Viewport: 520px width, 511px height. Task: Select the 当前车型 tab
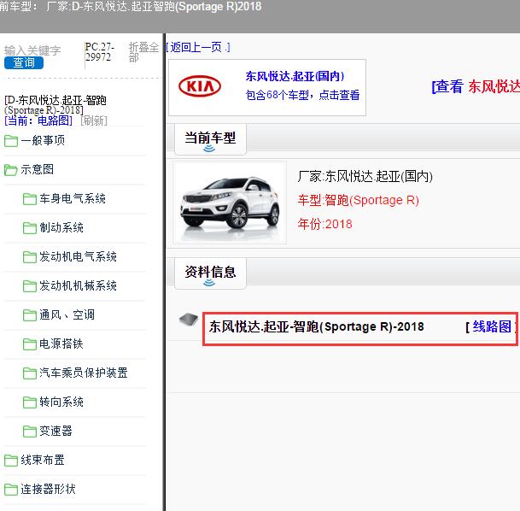coord(210,139)
